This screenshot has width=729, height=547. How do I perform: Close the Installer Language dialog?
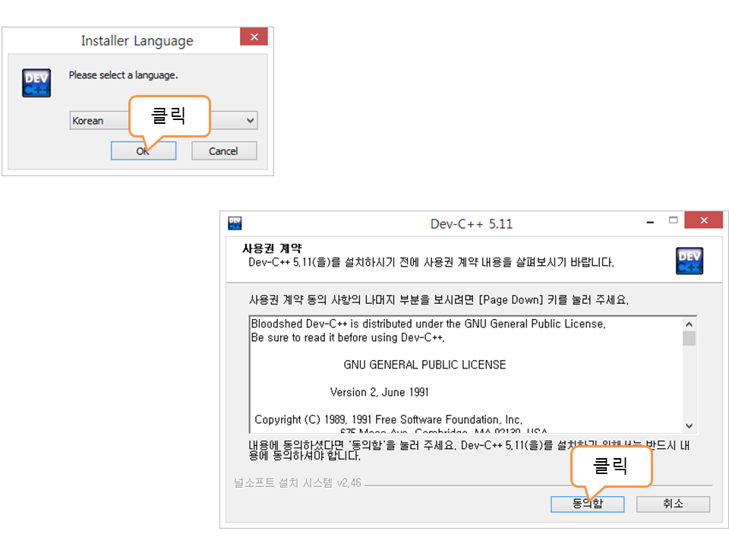(x=254, y=36)
